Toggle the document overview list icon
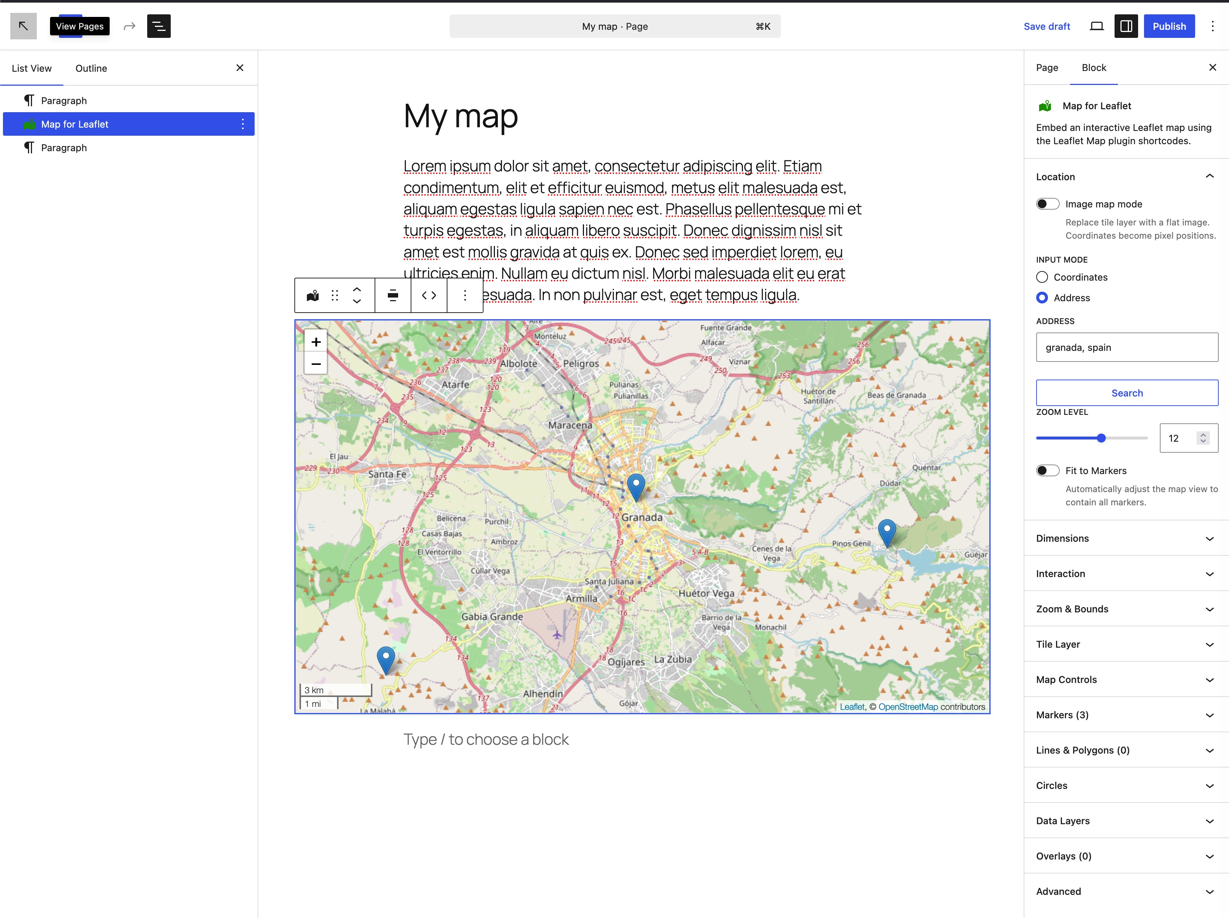Viewport: 1229px width, 918px height. click(x=159, y=26)
